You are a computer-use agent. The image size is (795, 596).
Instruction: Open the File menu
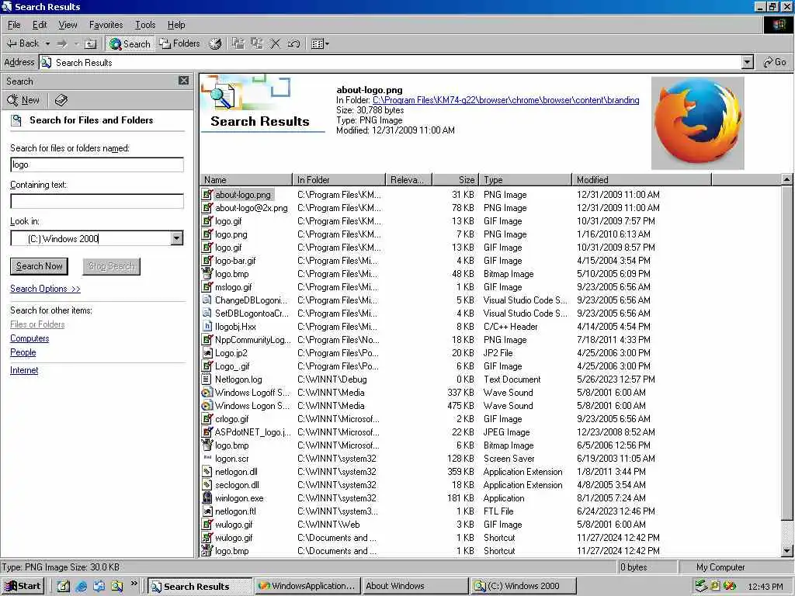tap(14, 25)
